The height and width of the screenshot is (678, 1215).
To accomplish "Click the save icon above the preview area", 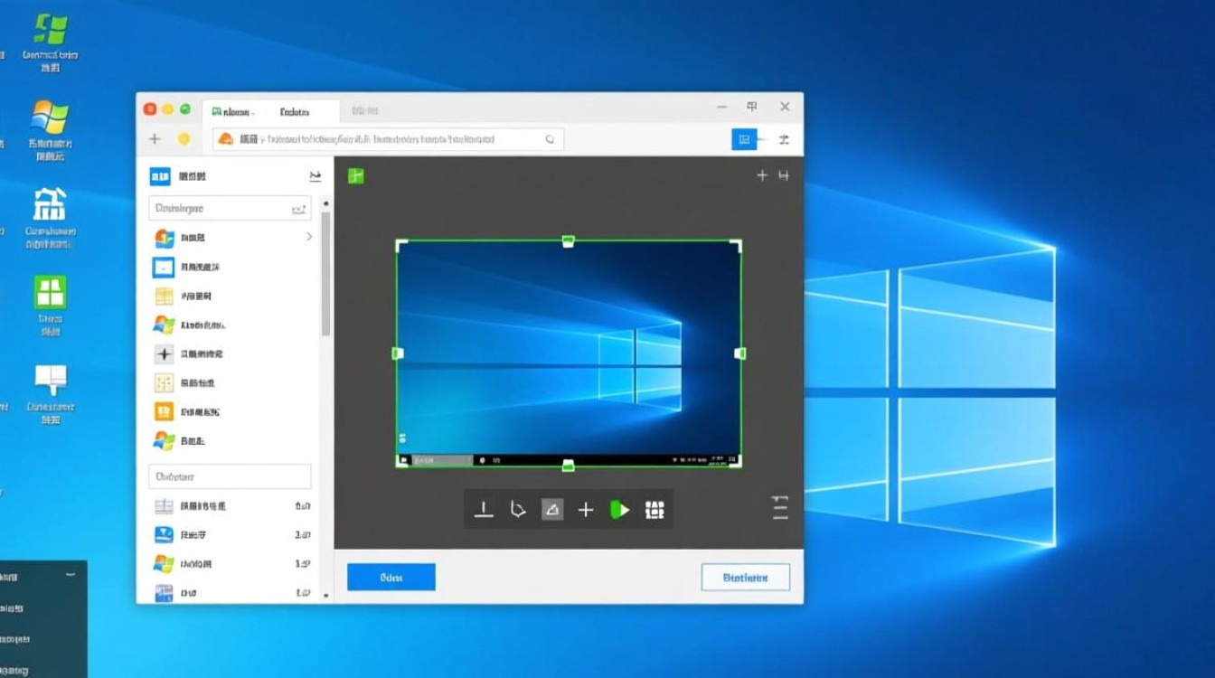I will [x=783, y=175].
